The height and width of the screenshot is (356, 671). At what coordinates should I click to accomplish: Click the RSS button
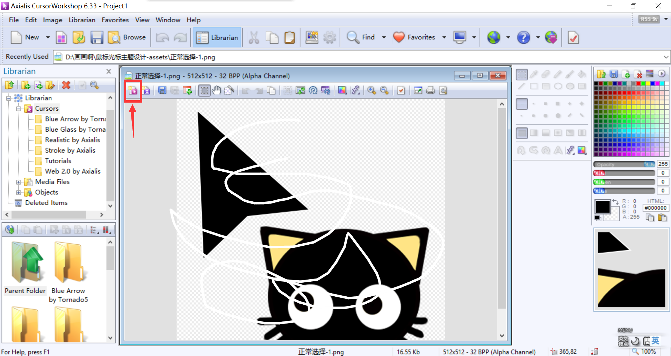pyautogui.click(x=649, y=19)
